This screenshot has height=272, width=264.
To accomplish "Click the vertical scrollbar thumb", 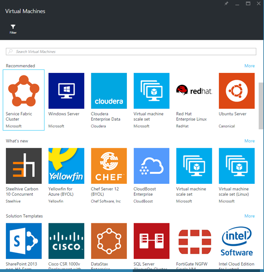I will pos(261,106).
